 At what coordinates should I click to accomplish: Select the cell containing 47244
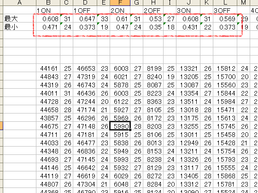point(85,101)
